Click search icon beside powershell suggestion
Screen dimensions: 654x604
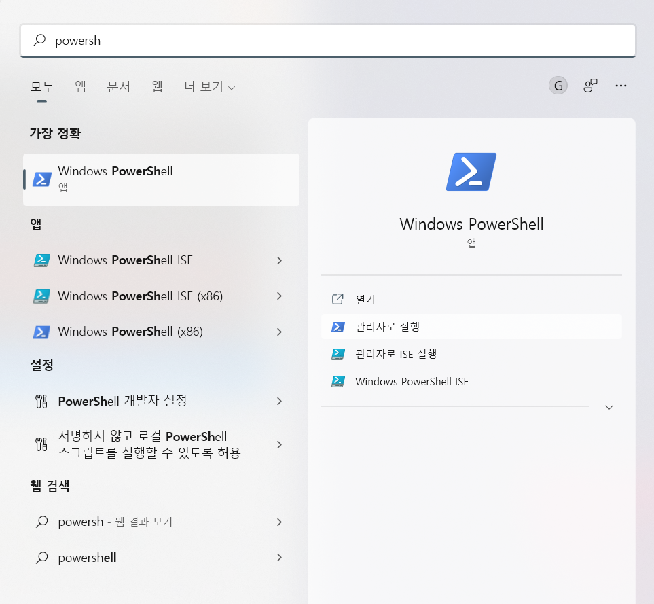[41, 558]
